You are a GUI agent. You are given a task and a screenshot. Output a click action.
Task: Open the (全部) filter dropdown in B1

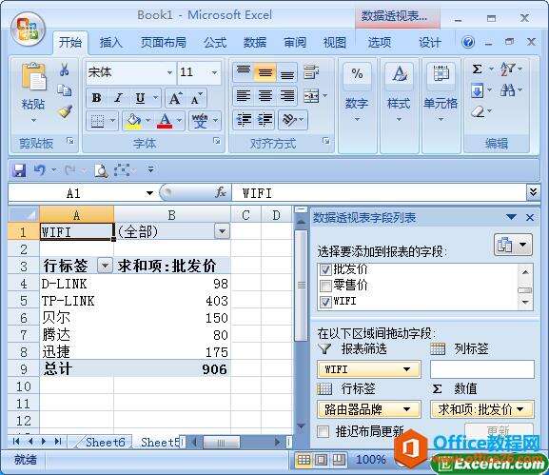(222, 231)
